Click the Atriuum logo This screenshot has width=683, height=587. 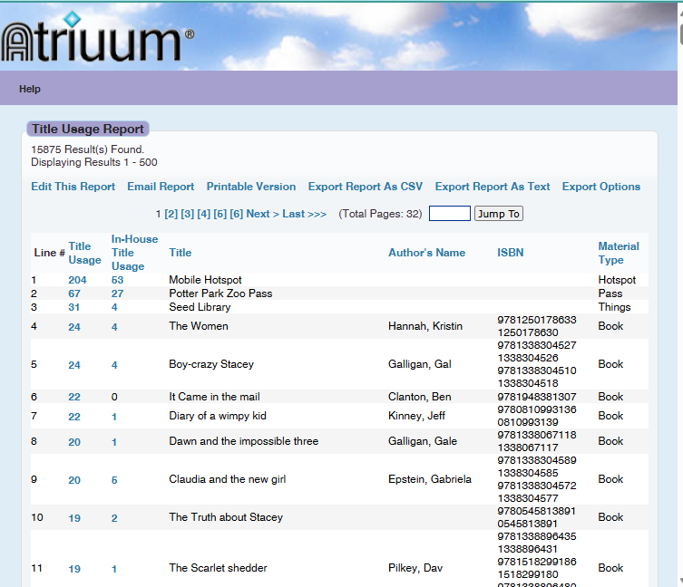click(x=97, y=41)
